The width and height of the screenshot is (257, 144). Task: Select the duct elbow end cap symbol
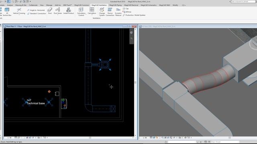(x=113, y=109)
